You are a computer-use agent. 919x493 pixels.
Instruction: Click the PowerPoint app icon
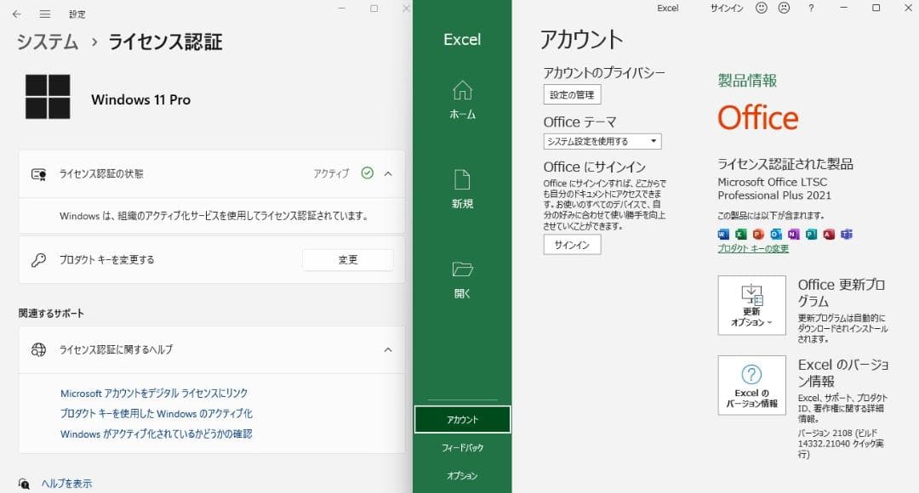(758, 235)
